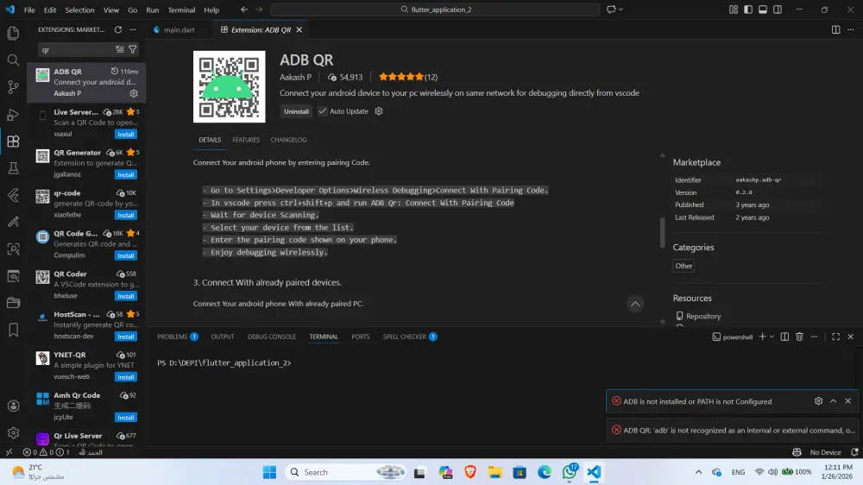Open extensions view more actions menu
This screenshot has width=863, height=485.
133,29
